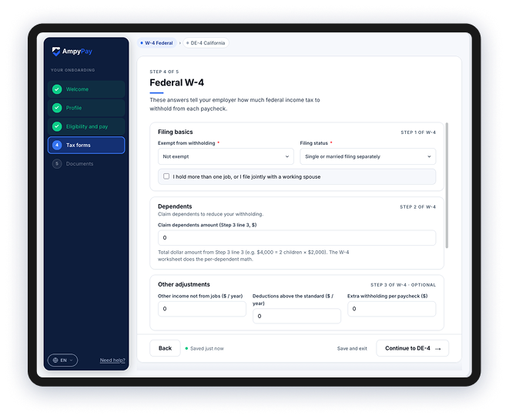Viewport: 509px width, 419px height.
Task: Check the multiple jobs or working spouse box
Action: click(x=166, y=176)
